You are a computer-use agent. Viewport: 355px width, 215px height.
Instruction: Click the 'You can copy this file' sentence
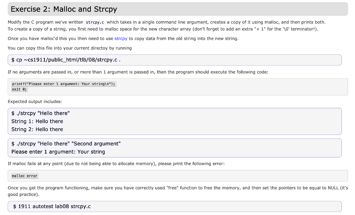click(70, 48)
